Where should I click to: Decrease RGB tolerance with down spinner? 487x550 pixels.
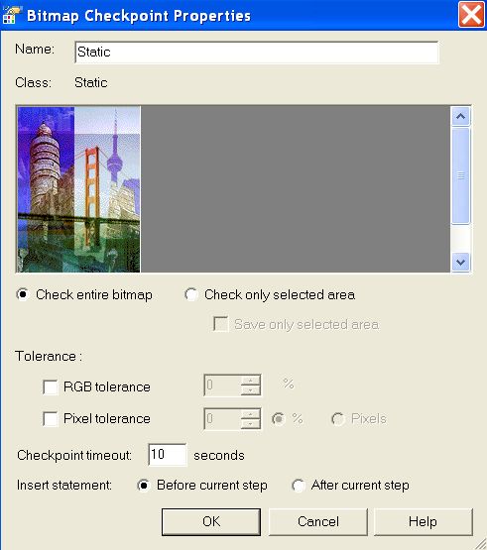pos(251,390)
